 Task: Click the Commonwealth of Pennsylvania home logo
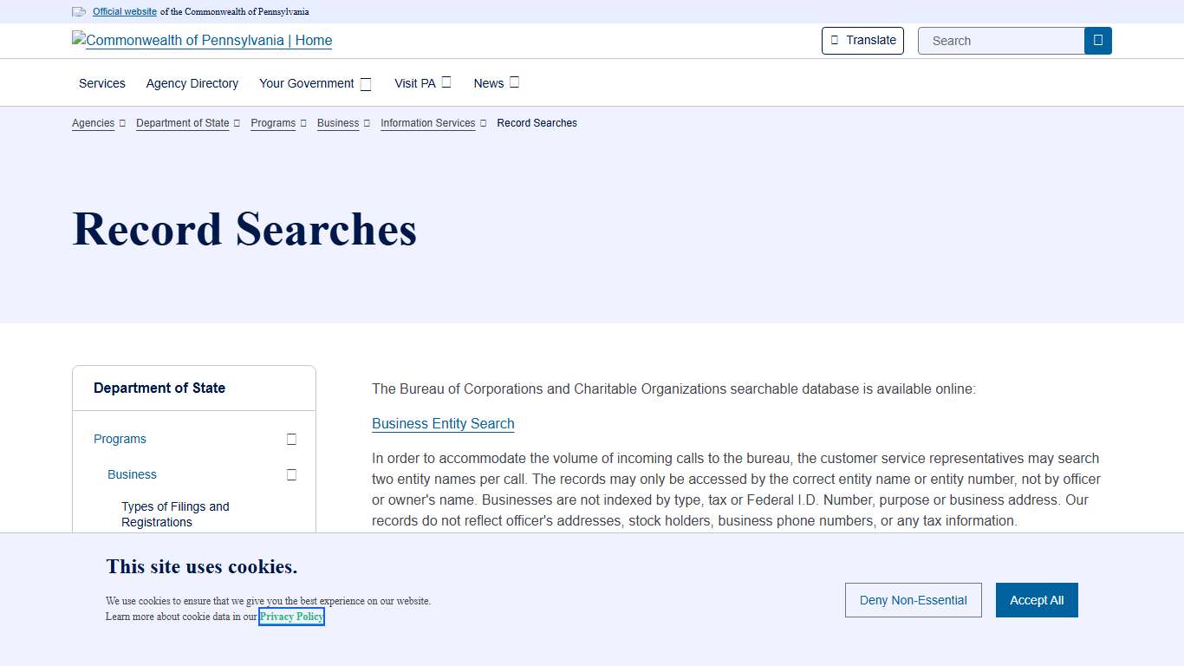(201, 40)
